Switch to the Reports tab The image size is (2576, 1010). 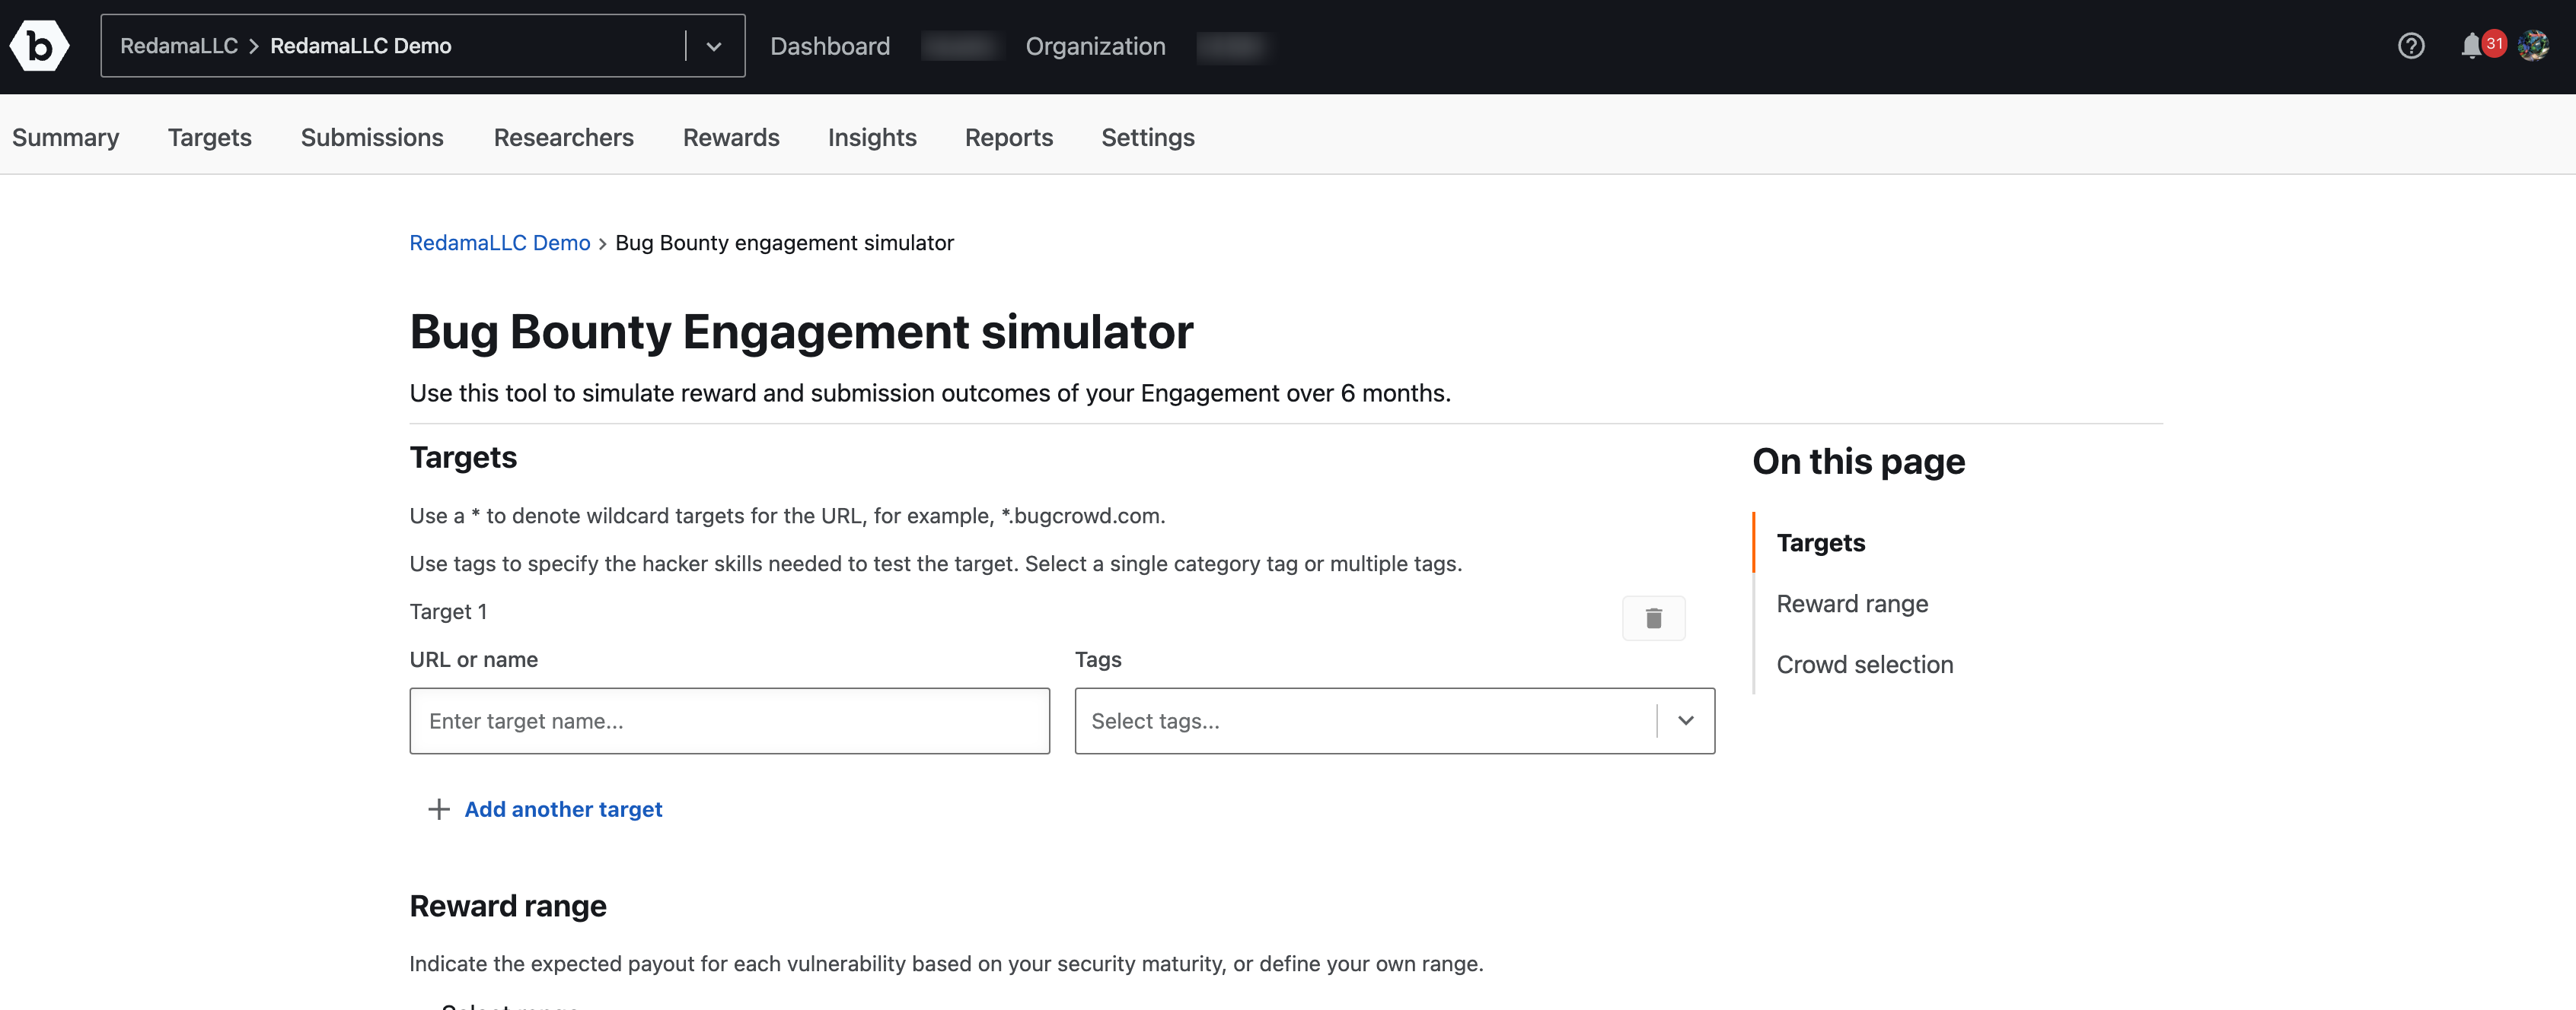1009,137
